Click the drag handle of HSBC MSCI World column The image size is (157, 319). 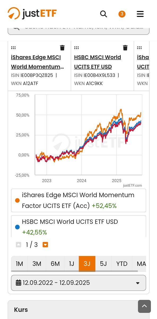click(76, 48)
